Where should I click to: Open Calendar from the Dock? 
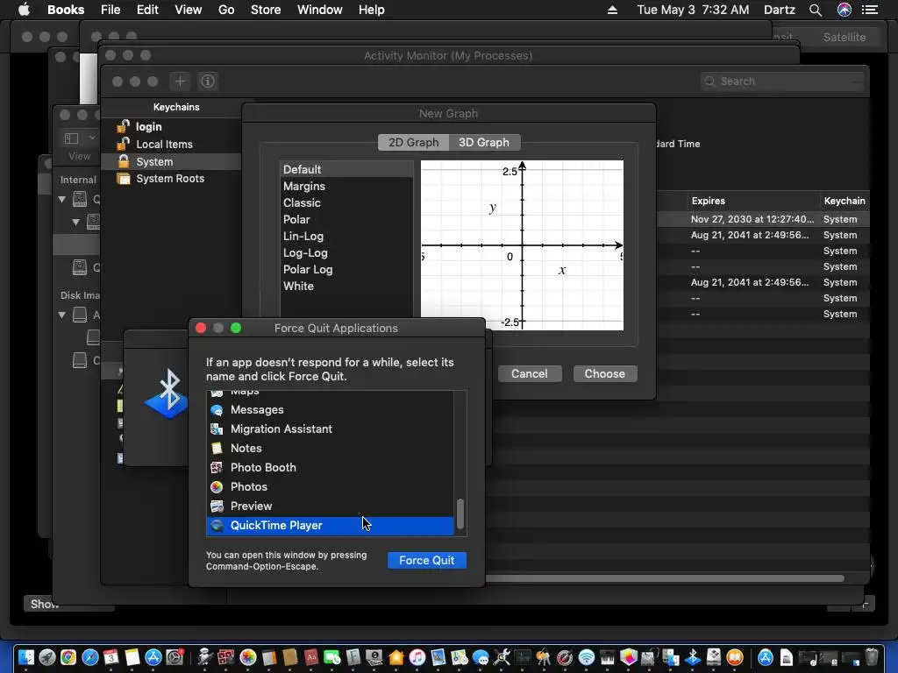pos(111,657)
